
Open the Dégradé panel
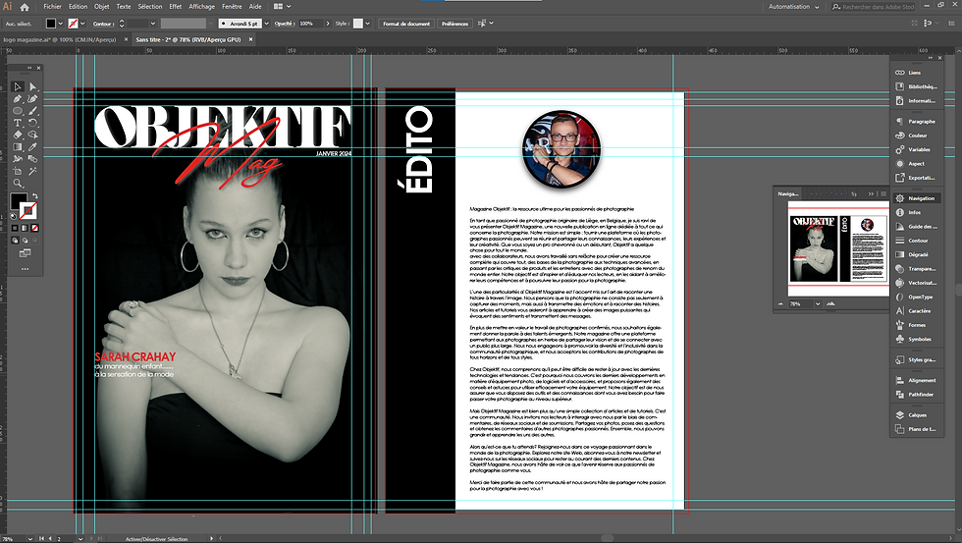pos(917,253)
